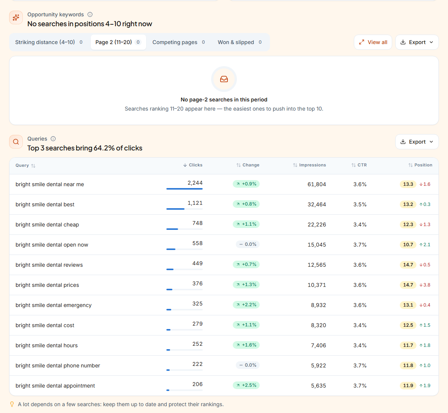Select query 'bright smile dental hours'

pyautogui.click(x=47, y=345)
